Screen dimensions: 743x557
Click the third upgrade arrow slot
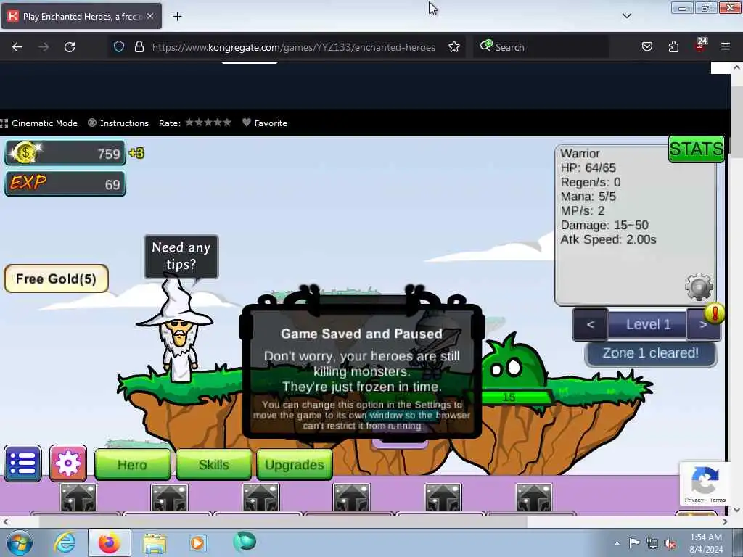260,498
